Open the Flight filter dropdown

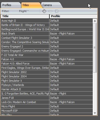[x=24, y=11]
